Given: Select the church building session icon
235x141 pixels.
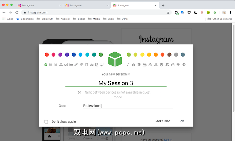Looking at the screenshot, I should coord(150,65).
